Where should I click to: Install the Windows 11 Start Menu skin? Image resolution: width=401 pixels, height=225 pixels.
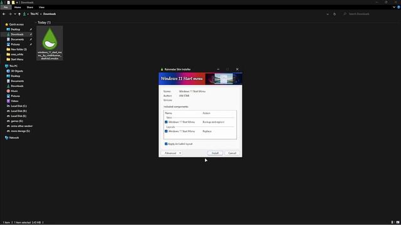coord(215,153)
